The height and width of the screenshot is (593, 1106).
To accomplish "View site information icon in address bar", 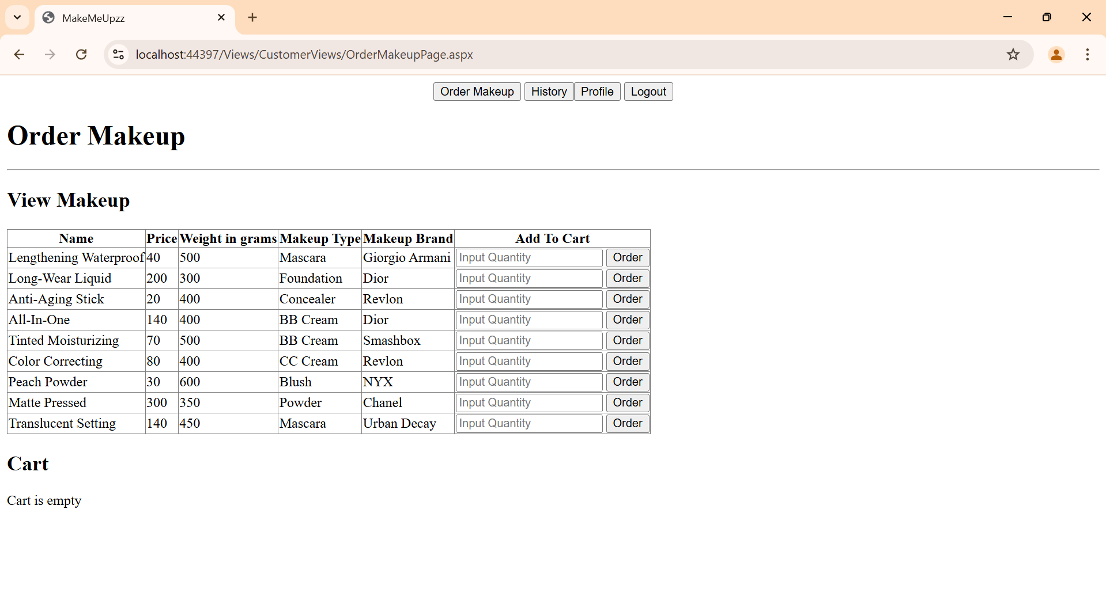I will click(x=119, y=55).
